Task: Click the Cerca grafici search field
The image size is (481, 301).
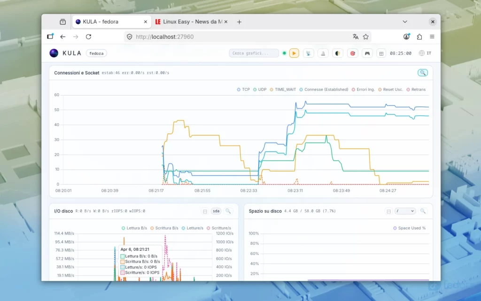Action: coord(254,53)
